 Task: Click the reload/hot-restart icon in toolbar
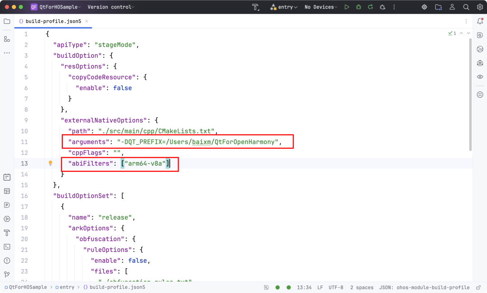[370, 7]
